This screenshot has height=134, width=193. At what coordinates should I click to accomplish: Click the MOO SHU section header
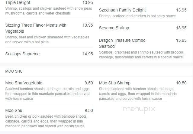(x=14, y=71)
